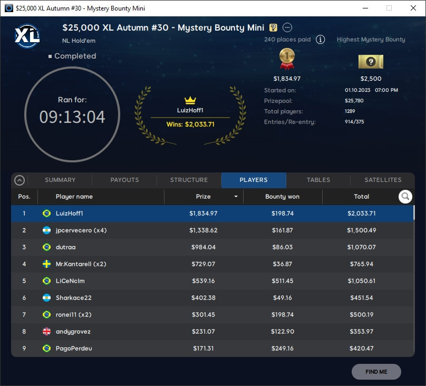The width and height of the screenshot is (426, 386).
Task: Select player Sharkace22
Action: click(x=74, y=298)
